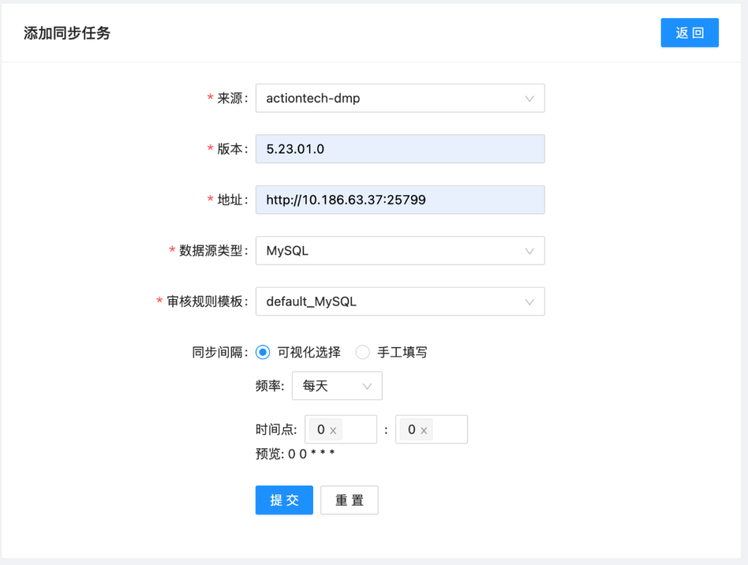Remove the hour tag 0 with its x icon
The height and width of the screenshot is (565, 748).
click(333, 431)
